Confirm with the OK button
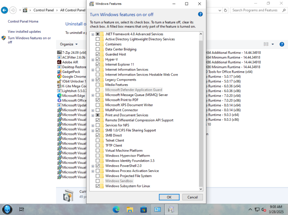Viewport: 288px width, 215px height. point(169,197)
